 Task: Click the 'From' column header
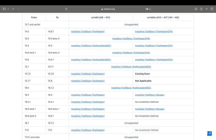[x=34, y=17]
